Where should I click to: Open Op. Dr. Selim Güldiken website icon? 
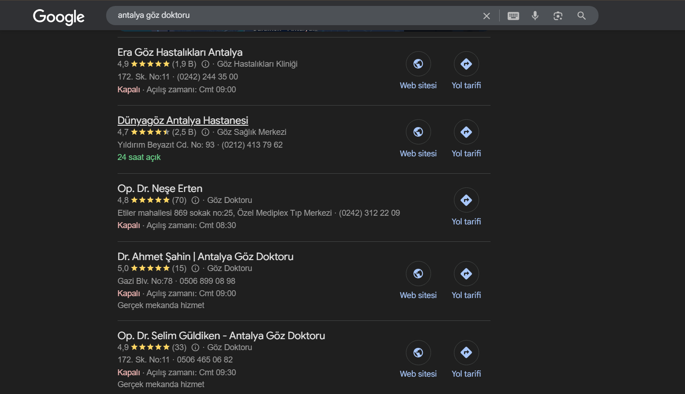pos(418,353)
